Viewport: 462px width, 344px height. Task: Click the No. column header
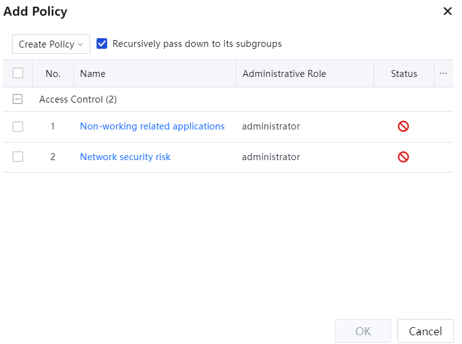[x=53, y=74]
